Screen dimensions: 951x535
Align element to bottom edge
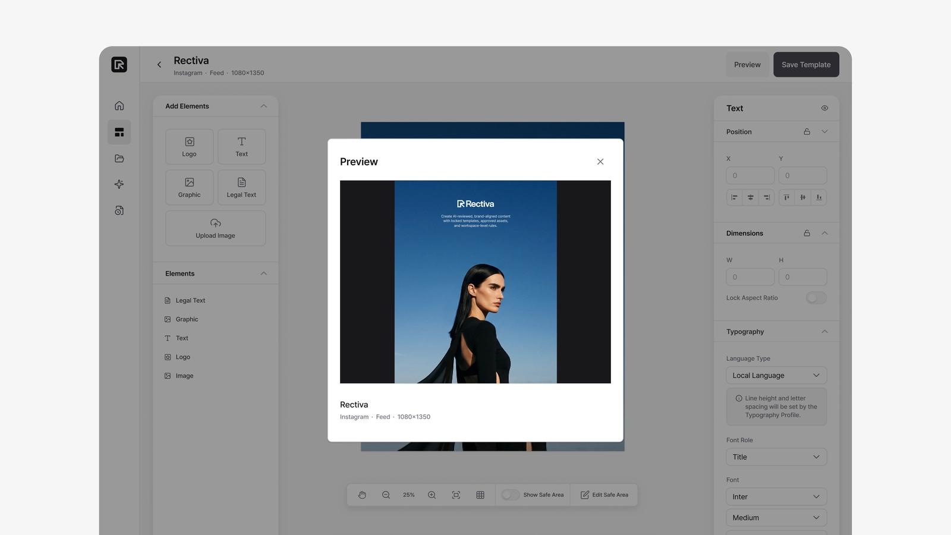(819, 197)
